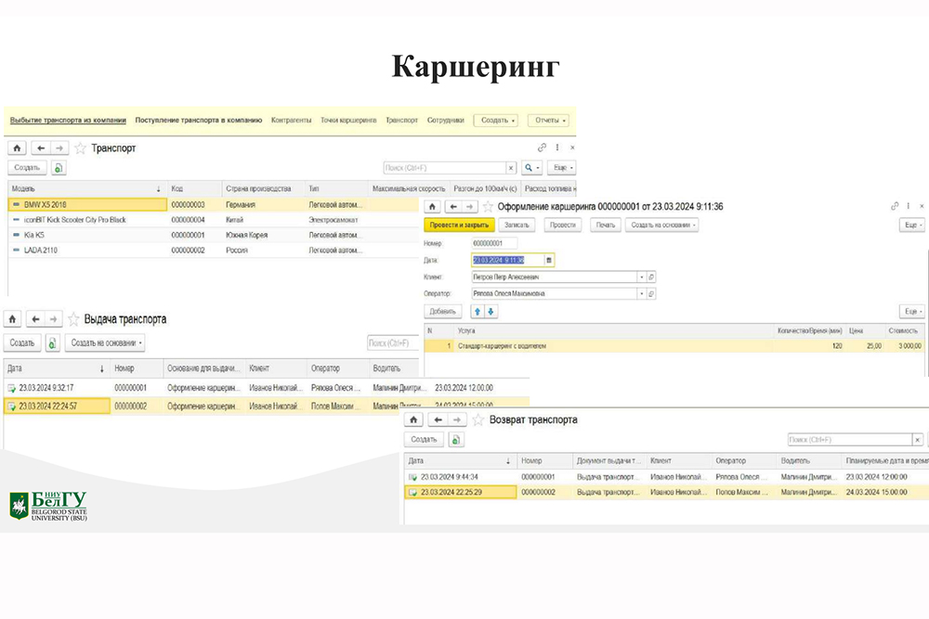This screenshot has width=929, height=619.
Task: Click open icon next to Клиент field
Action: (651, 277)
